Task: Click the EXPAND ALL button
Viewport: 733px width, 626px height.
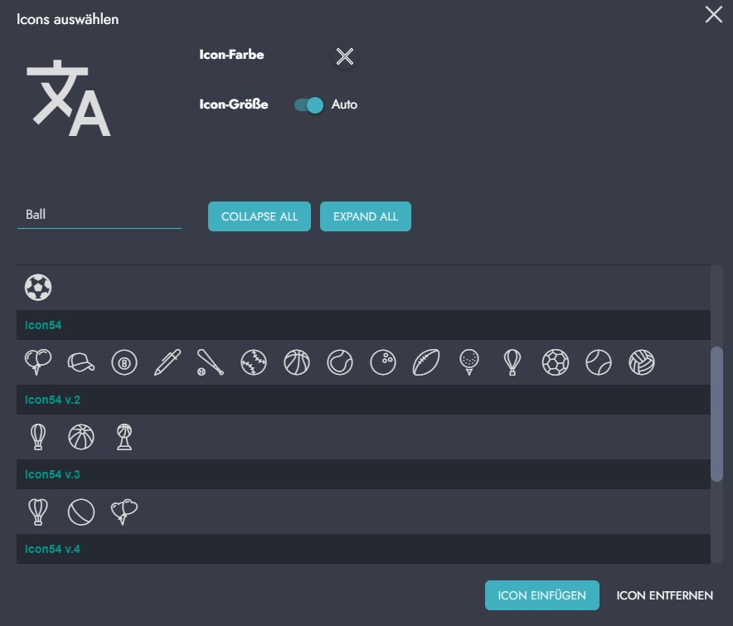Action: point(366,216)
